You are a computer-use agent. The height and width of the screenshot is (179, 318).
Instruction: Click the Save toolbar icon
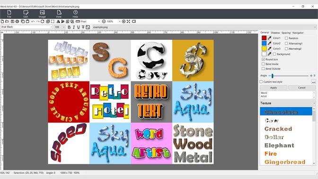[x=12, y=21]
